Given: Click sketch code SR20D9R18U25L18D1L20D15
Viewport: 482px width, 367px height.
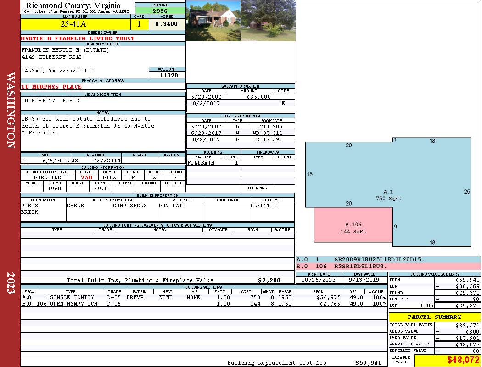Looking at the screenshot, I should pos(379,260).
